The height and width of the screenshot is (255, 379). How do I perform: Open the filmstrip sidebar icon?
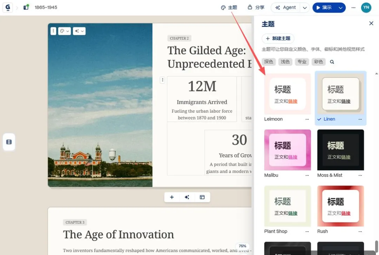click(x=9, y=142)
